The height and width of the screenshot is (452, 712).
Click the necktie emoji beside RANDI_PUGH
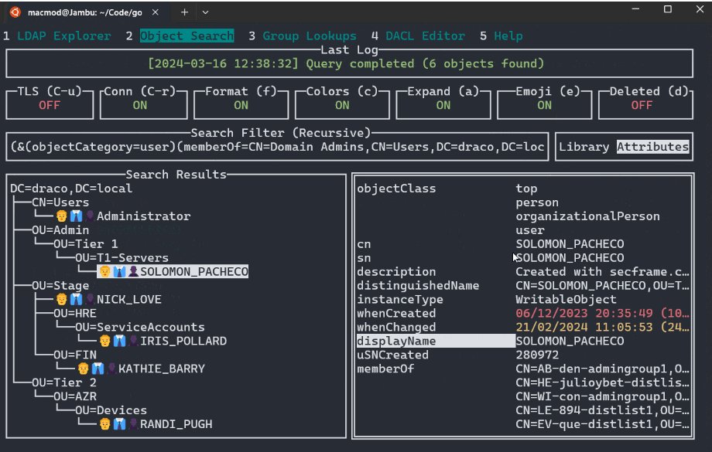119,424
